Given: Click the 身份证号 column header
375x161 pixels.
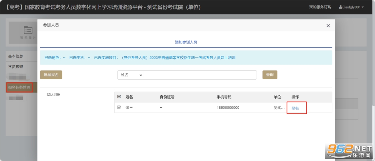Looking at the screenshot, I should point(167,97).
